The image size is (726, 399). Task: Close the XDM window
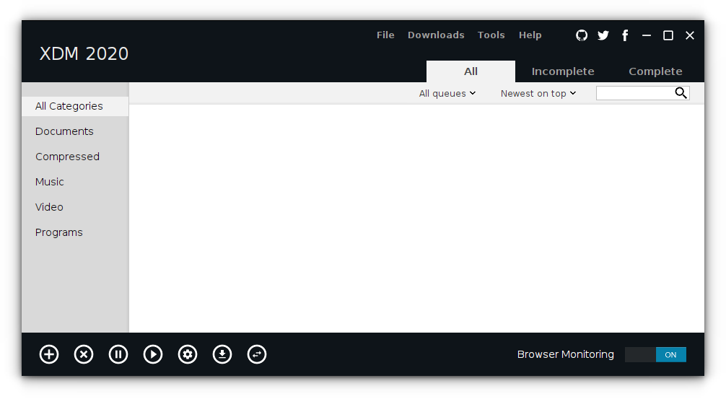point(690,35)
